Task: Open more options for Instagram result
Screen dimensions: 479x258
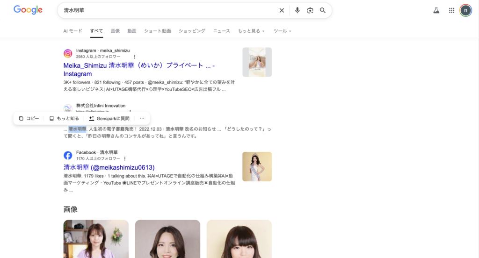Action: [135, 57]
